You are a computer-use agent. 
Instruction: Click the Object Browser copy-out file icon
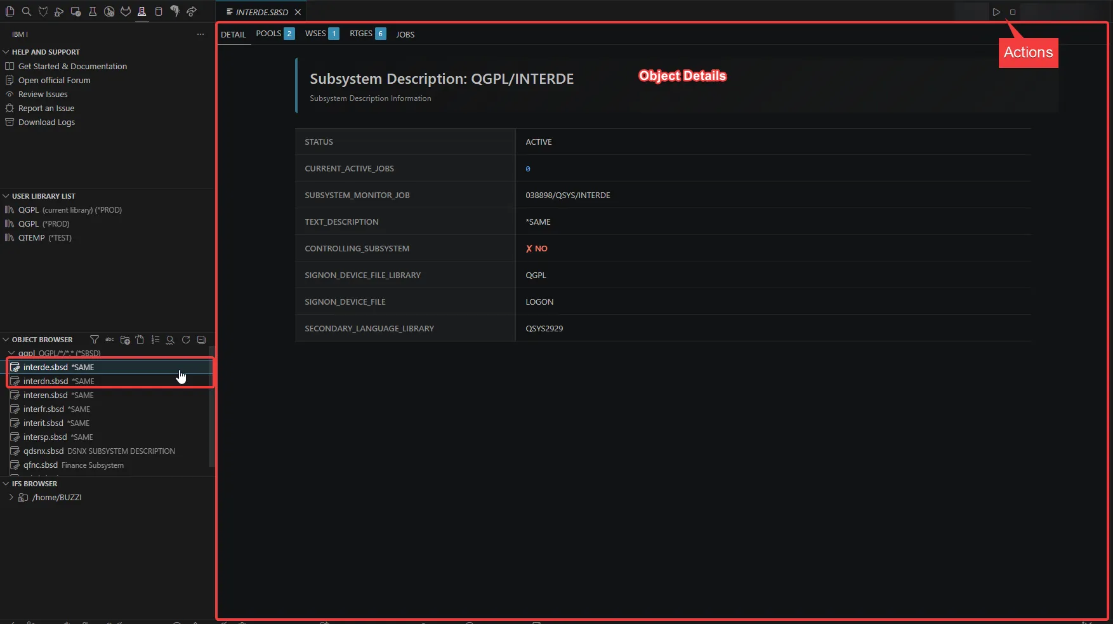point(140,340)
